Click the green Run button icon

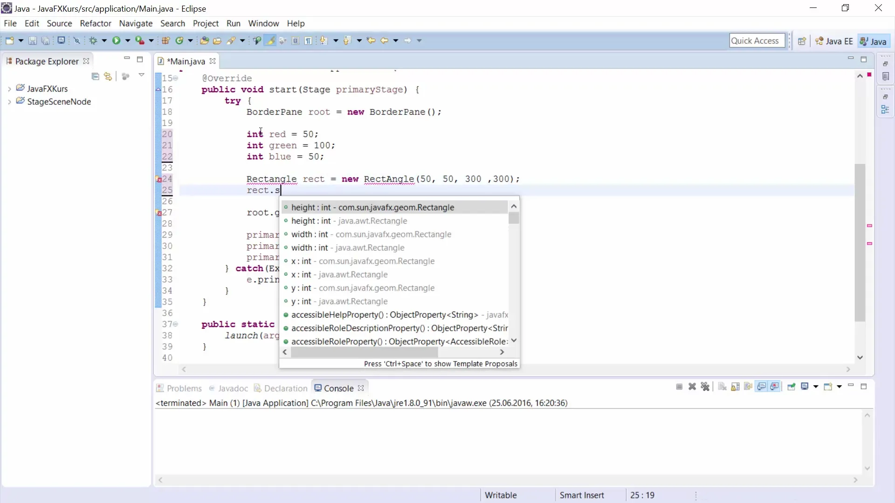[x=116, y=41]
